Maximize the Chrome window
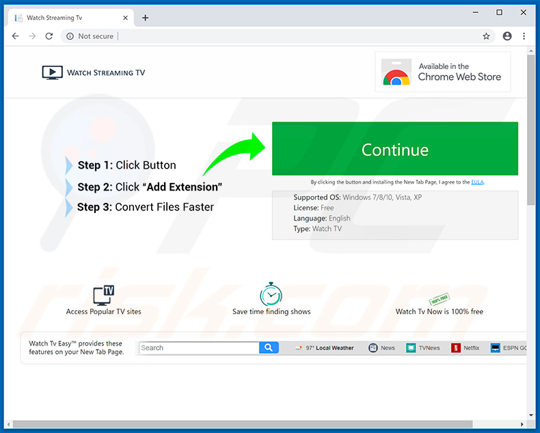 coord(499,12)
